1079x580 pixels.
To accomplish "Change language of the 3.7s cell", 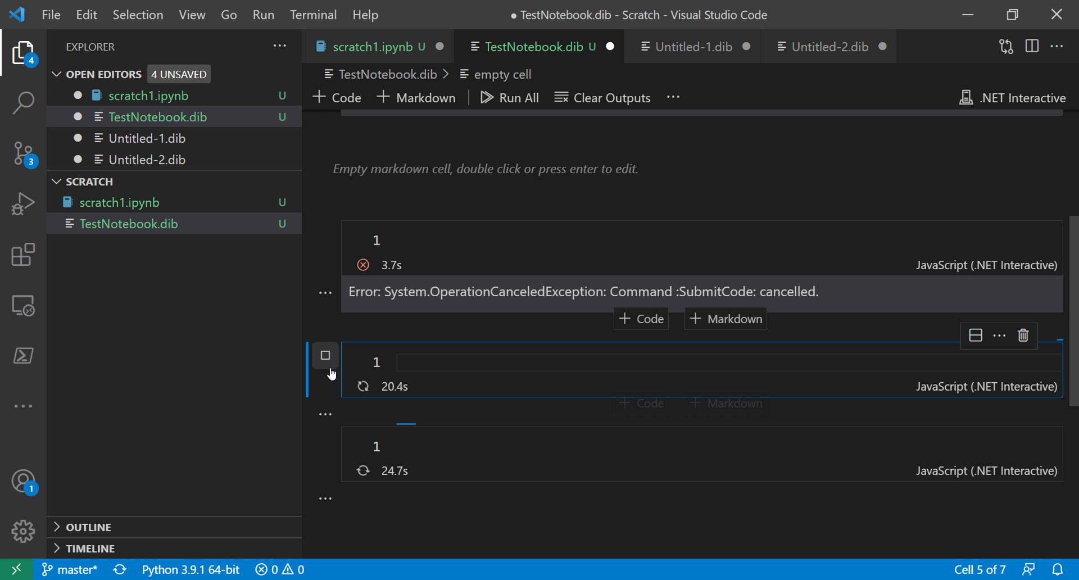I will (986, 265).
